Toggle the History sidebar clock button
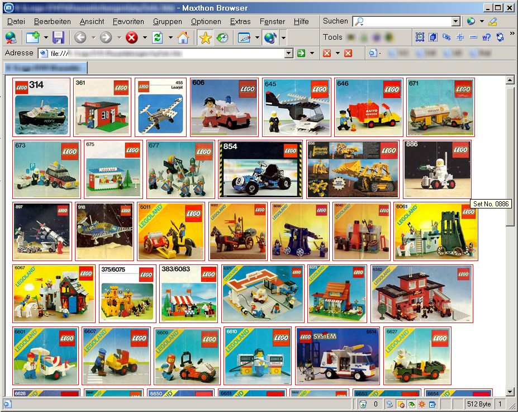 pyautogui.click(x=222, y=37)
